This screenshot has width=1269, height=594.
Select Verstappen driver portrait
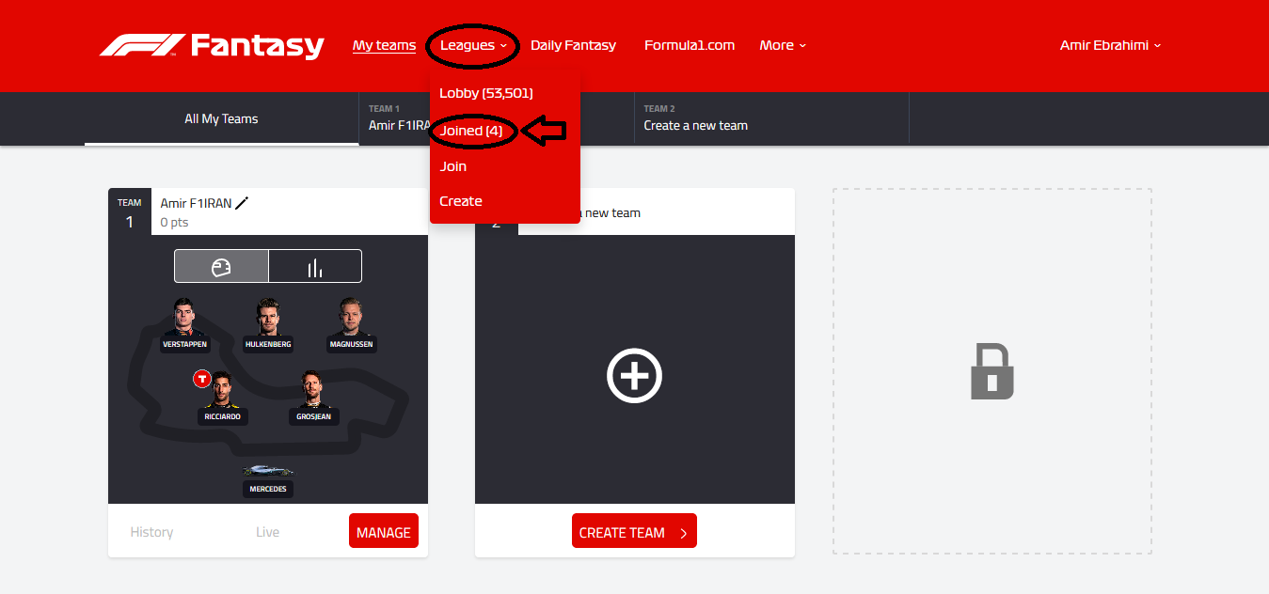coord(184,317)
